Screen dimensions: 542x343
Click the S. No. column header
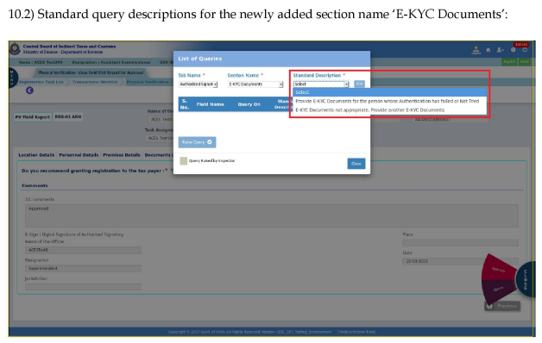(x=185, y=104)
